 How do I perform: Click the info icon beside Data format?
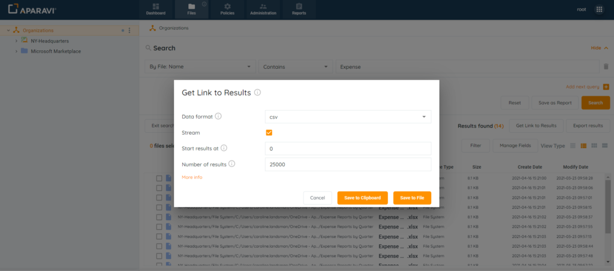[218, 117]
